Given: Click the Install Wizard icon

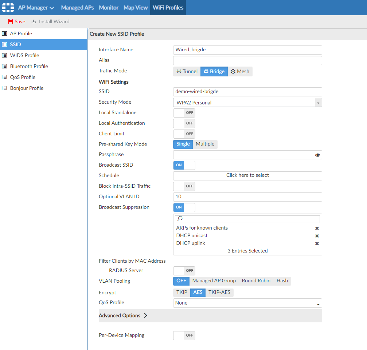Looking at the screenshot, I should [34, 21].
